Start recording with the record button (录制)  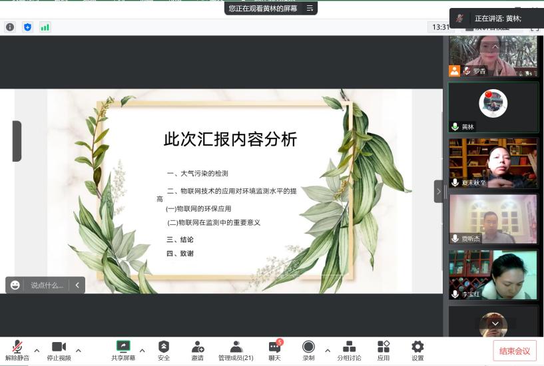[x=308, y=347]
